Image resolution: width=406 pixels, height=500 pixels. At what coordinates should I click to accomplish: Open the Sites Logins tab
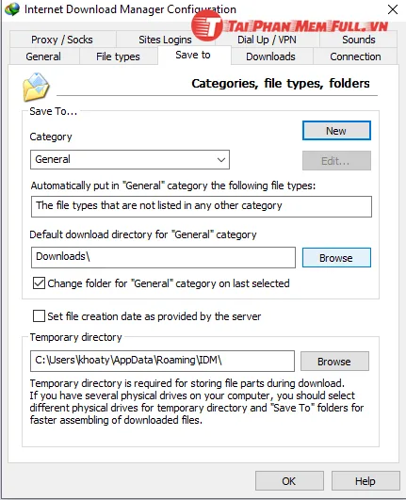coord(165,40)
